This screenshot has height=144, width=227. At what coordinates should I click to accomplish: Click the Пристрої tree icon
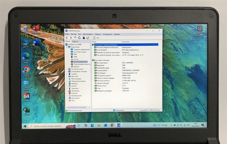(x=70, y=89)
